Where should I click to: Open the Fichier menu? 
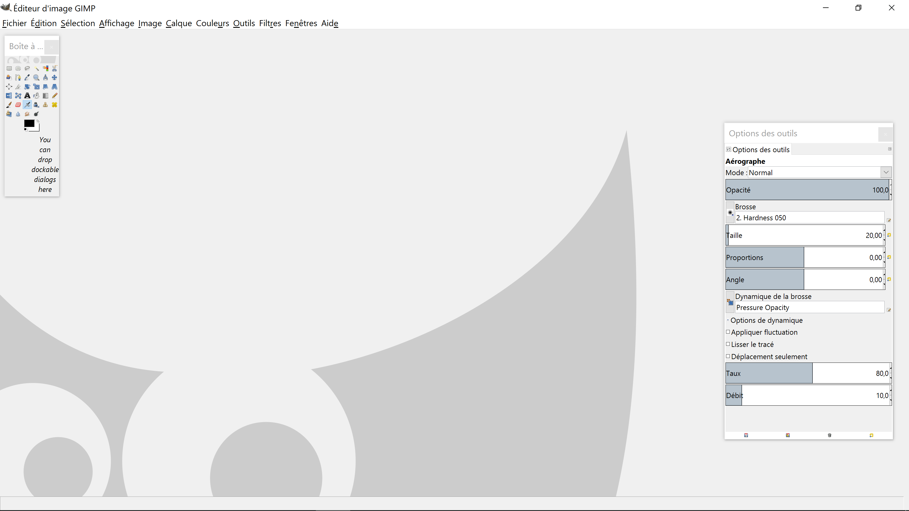point(14,23)
